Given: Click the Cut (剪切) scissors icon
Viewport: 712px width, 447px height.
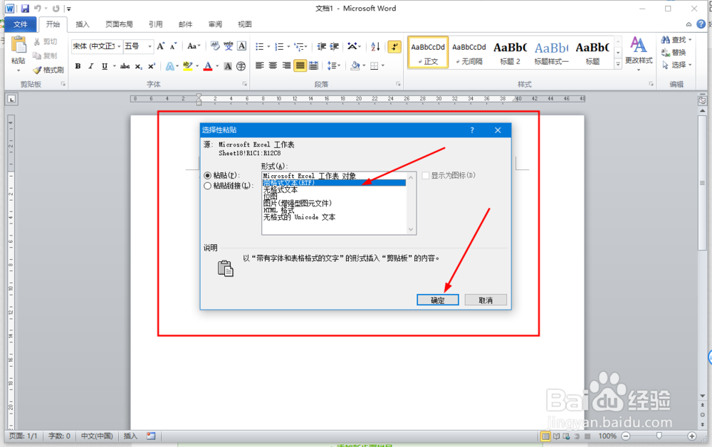Looking at the screenshot, I should pos(37,42).
